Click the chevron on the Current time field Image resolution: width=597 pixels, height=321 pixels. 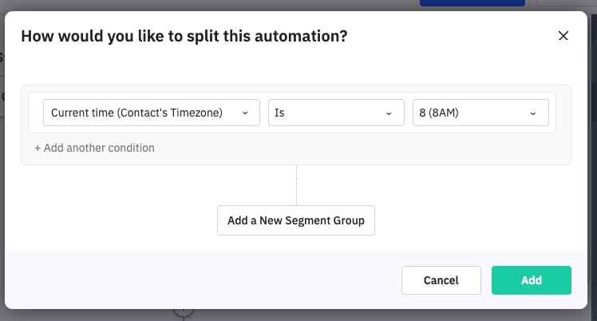(x=245, y=113)
